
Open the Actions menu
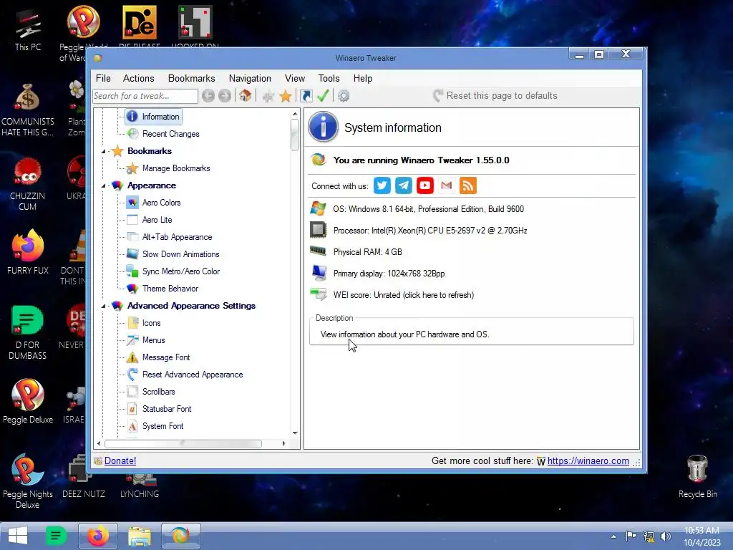pos(138,78)
